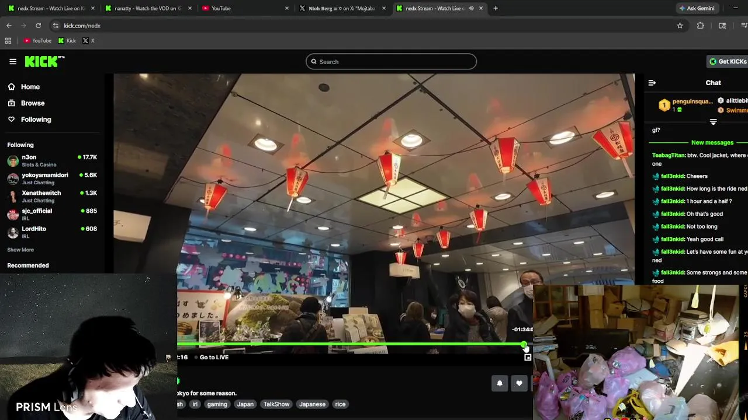Select the Japanese tag
Viewport: 748px width, 420px height.
tap(312, 404)
